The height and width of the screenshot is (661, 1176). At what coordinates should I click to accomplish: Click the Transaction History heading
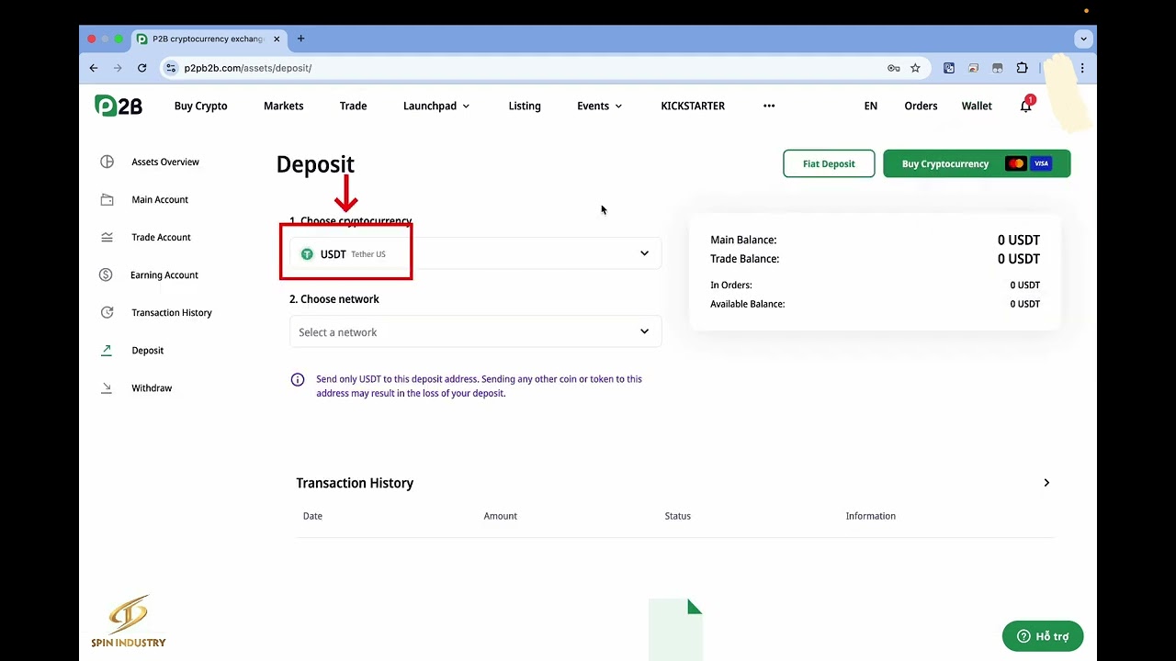355,483
